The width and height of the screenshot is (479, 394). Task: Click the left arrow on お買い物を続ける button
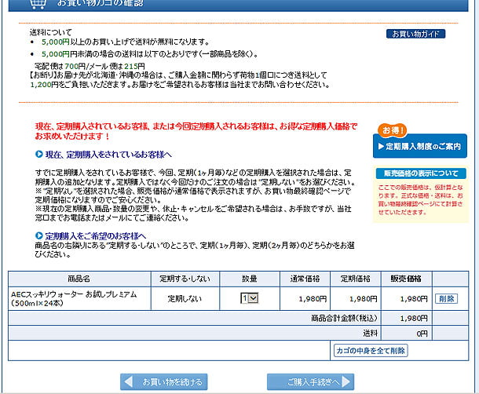point(132,382)
